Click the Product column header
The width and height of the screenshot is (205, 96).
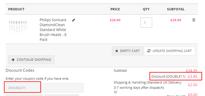[x=16, y=9]
